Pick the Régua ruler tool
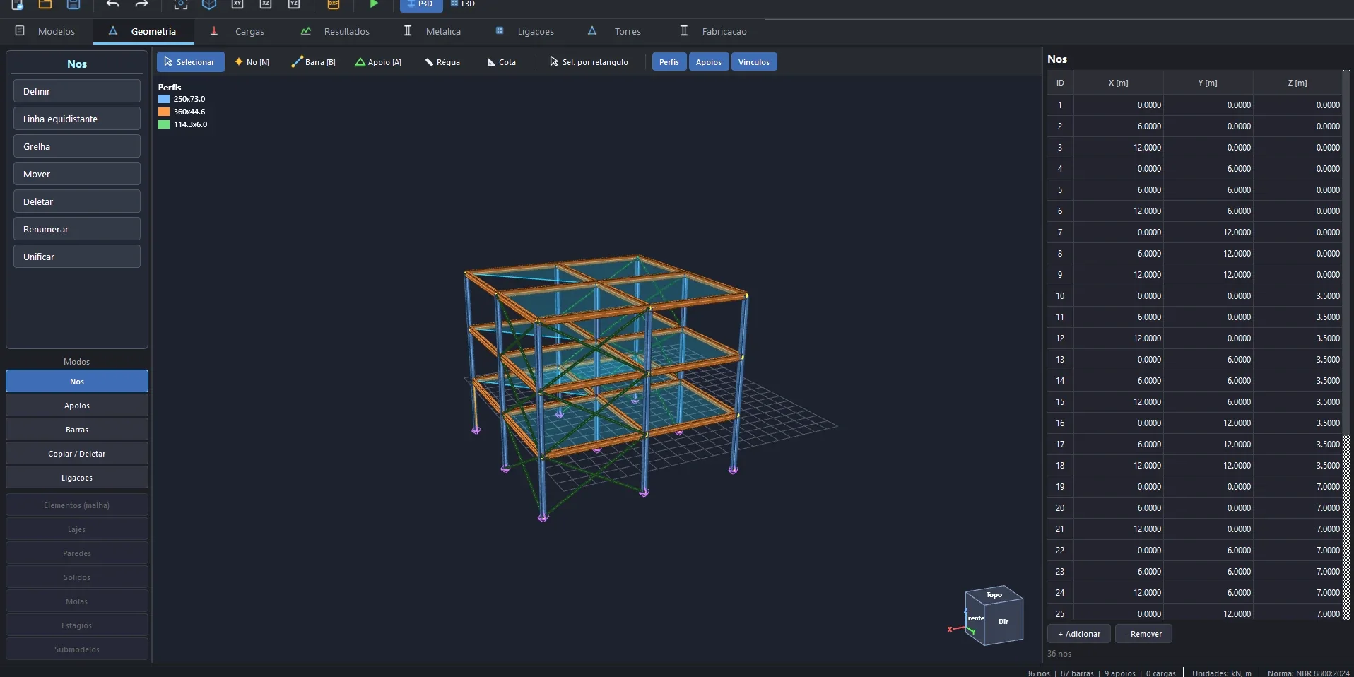Image resolution: width=1354 pixels, height=677 pixels. 442,62
